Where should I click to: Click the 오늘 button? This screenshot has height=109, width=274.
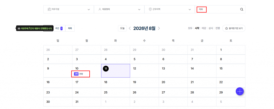tap(122, 28)
